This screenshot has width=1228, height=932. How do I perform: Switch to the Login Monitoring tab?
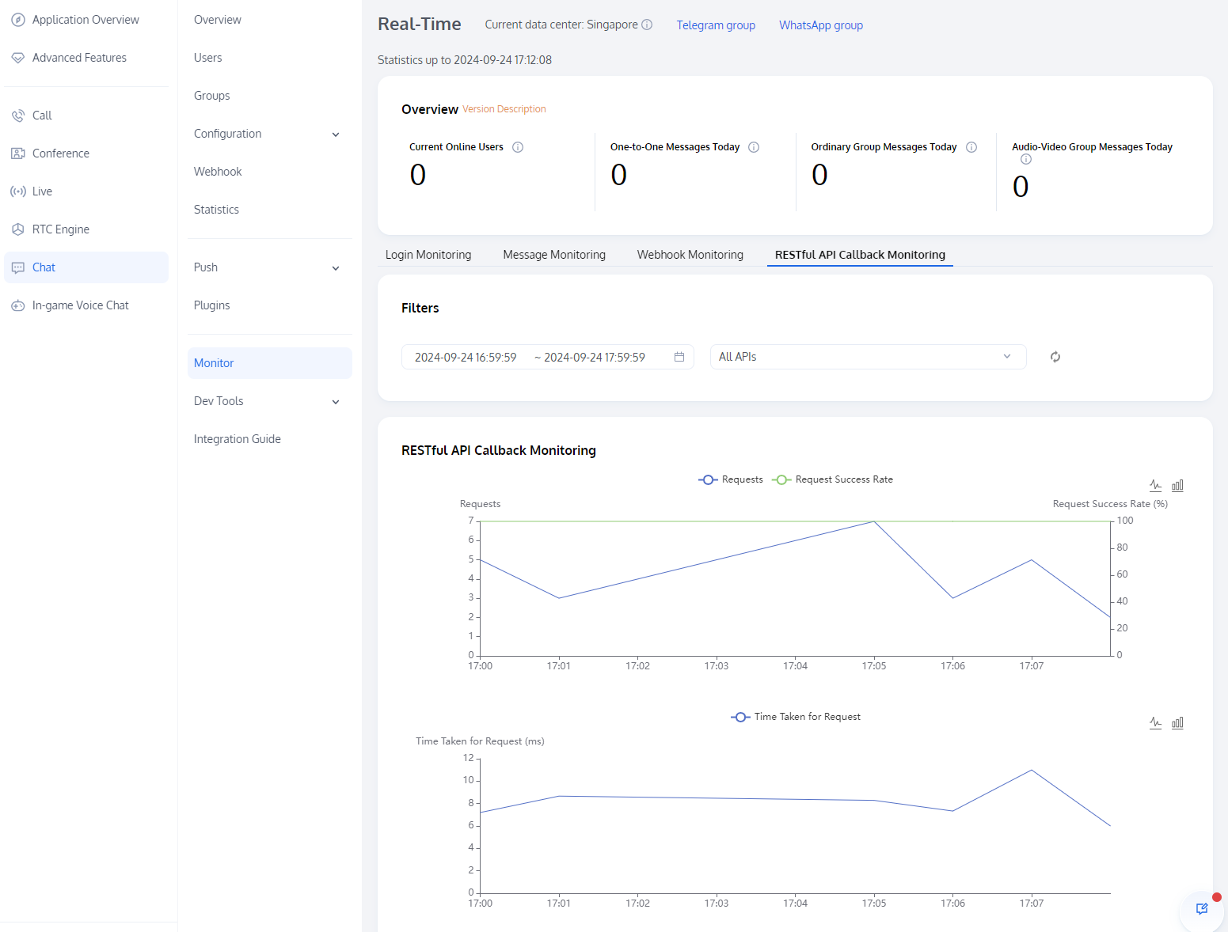click(428, 255)
